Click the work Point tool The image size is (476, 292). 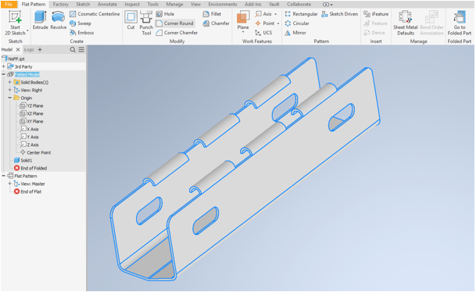point(265,23)
